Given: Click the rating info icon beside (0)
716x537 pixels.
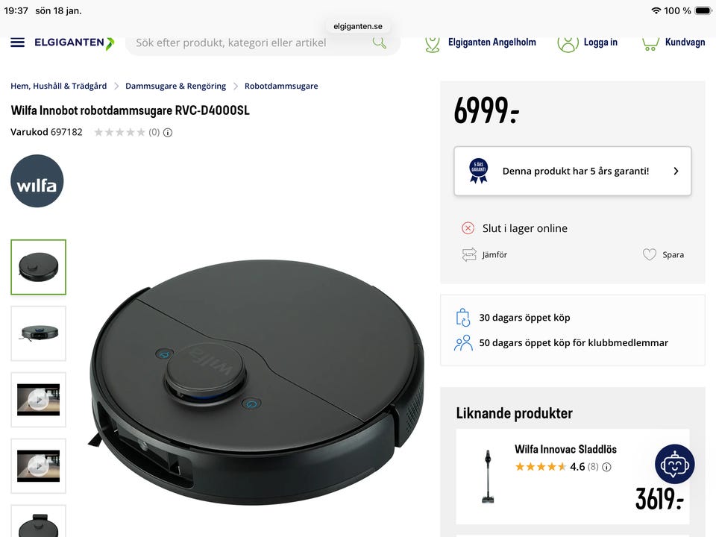Looking at the screenshot, I should (168, 133).
